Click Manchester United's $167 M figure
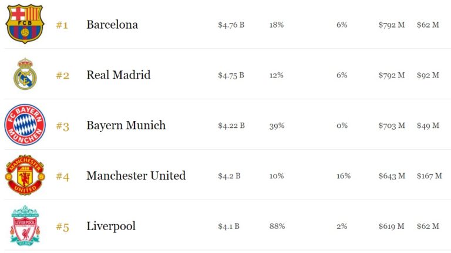The image size is (451, 253). (429, 176)
